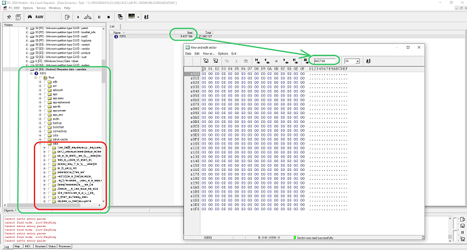Click the export document icon in main toolbar
This screenshot has width=467, height=250.
(x=67, y=17)
